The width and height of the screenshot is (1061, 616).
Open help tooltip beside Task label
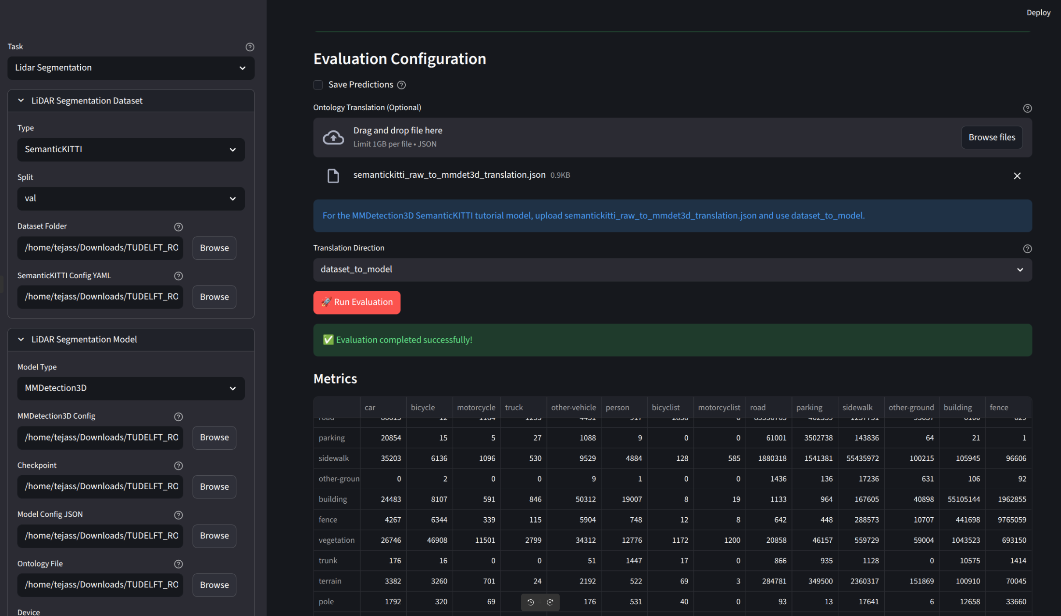pyautogui.click(x=250, y=47)
